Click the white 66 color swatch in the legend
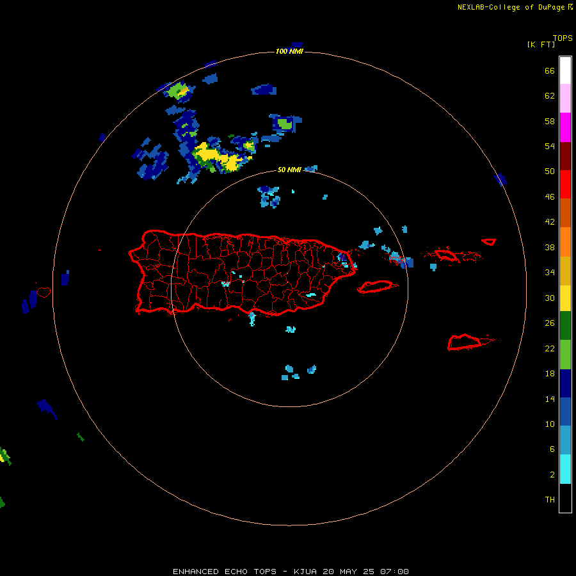The height and width of the screenshot is (576, 576). [565, 70]
